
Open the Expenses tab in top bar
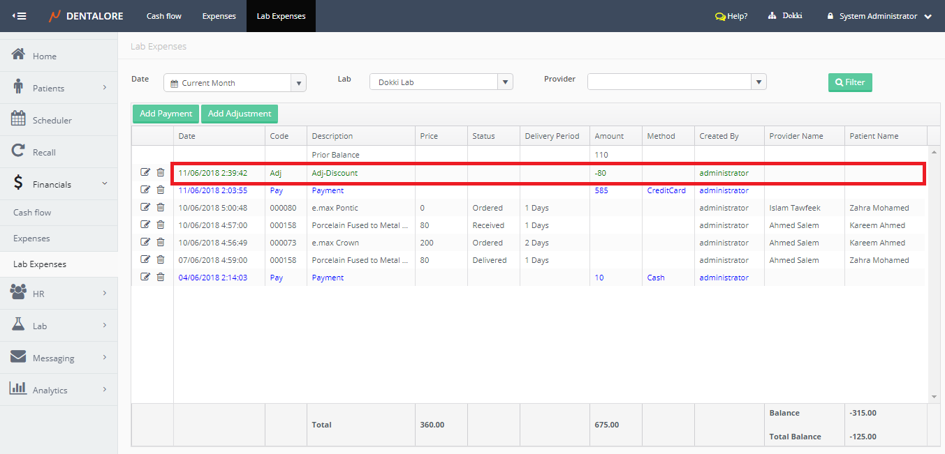(219, 16)
